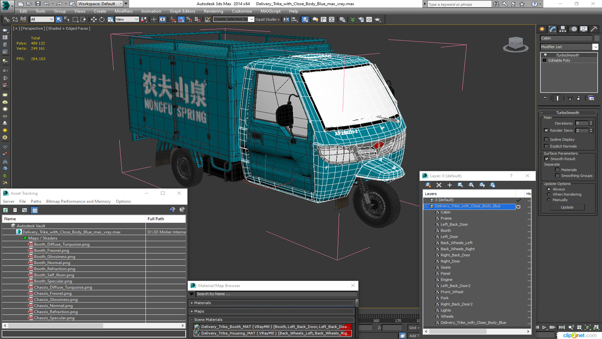This screenshot has height=339, width=602.
Task: Open the Modifier List dropdown
Action: click(x=595, y=47)
